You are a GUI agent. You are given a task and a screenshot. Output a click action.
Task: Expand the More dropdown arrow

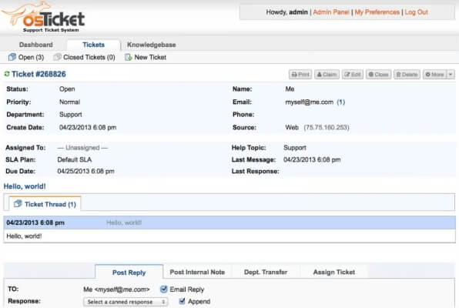pyautogui.click(x=451, y=75)
